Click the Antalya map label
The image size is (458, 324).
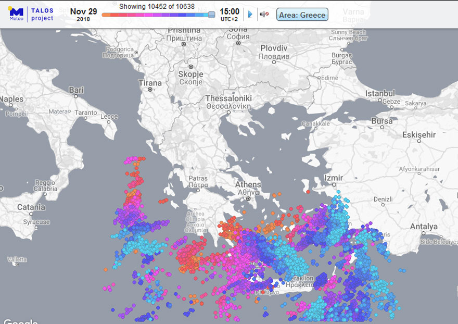tap(423, 226)
